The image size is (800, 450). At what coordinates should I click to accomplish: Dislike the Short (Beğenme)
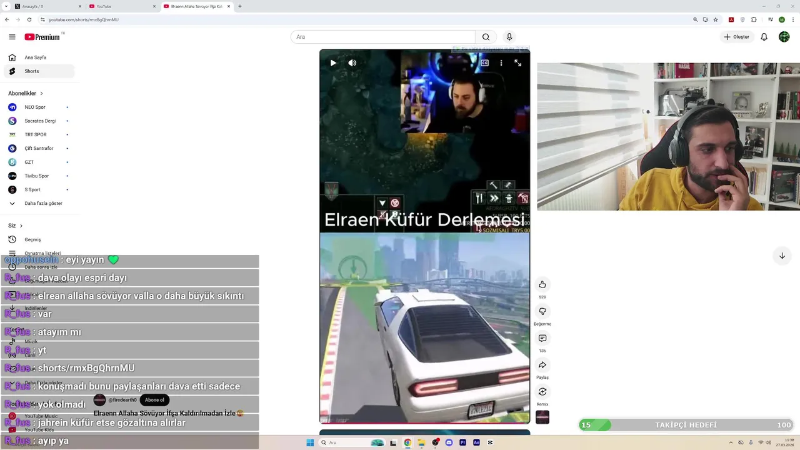(x=542, y=311)
